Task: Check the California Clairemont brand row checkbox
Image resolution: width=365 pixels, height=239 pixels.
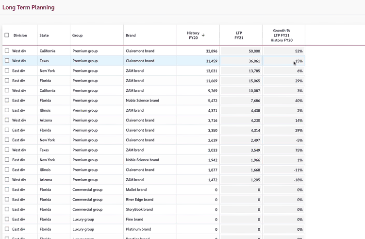Action: pyautogui.click(x=7, y=51)
